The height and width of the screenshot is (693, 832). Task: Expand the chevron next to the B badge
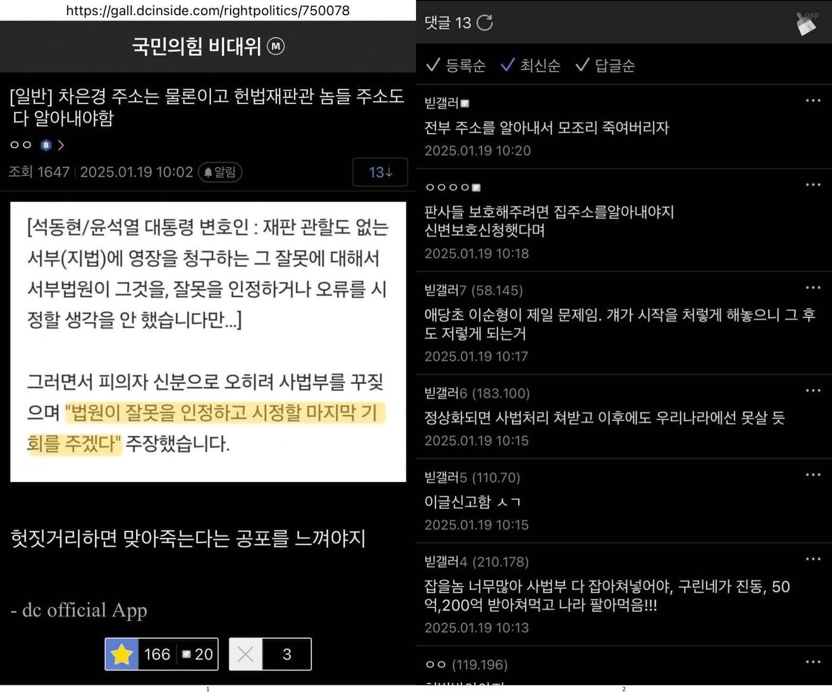point(61,144)
